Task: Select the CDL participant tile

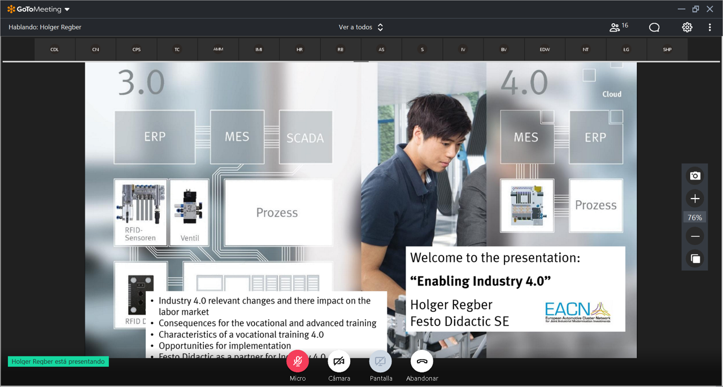Action: coord(55,50)
